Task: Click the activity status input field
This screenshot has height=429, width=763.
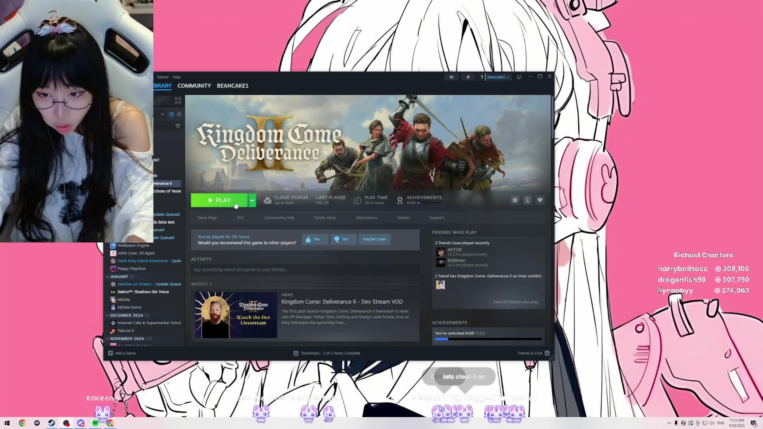Action: tap(305, 270)
